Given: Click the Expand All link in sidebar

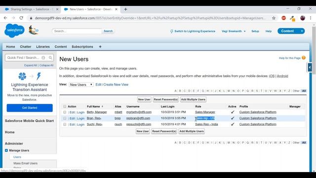Looking at the screenshot, I should (31, 65).
